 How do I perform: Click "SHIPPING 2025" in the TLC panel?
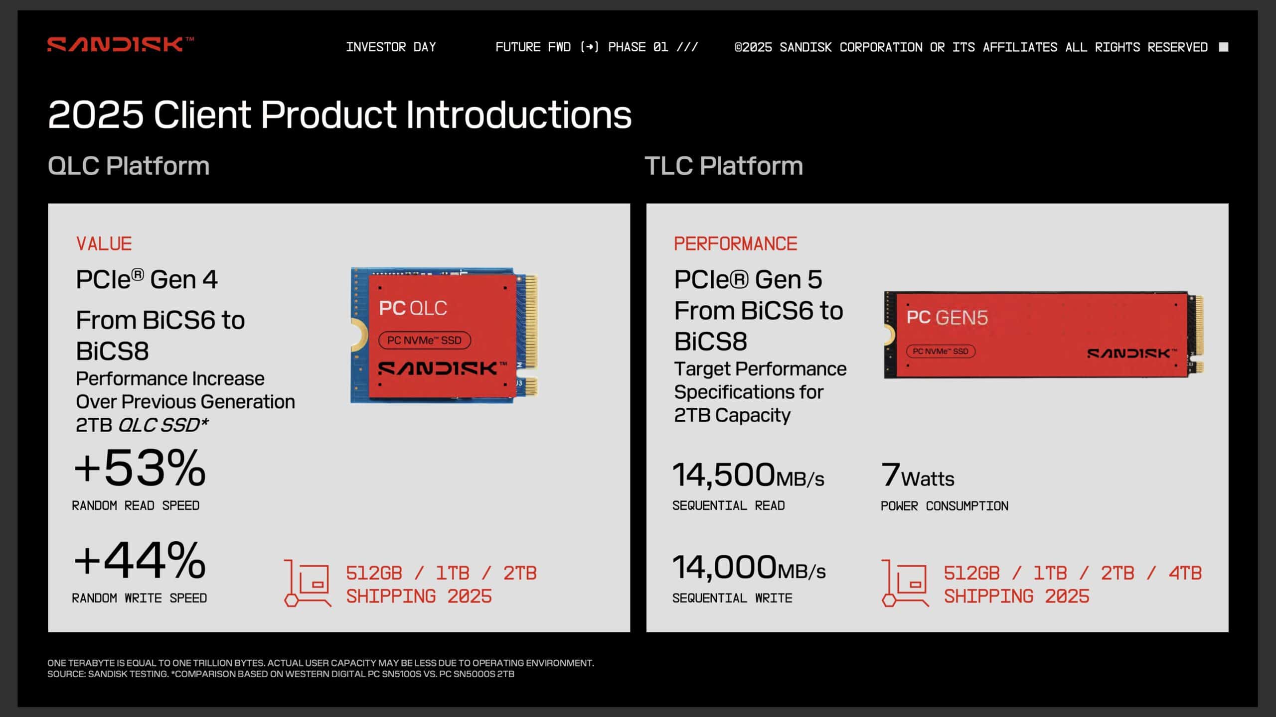[x=1016, y=596]
